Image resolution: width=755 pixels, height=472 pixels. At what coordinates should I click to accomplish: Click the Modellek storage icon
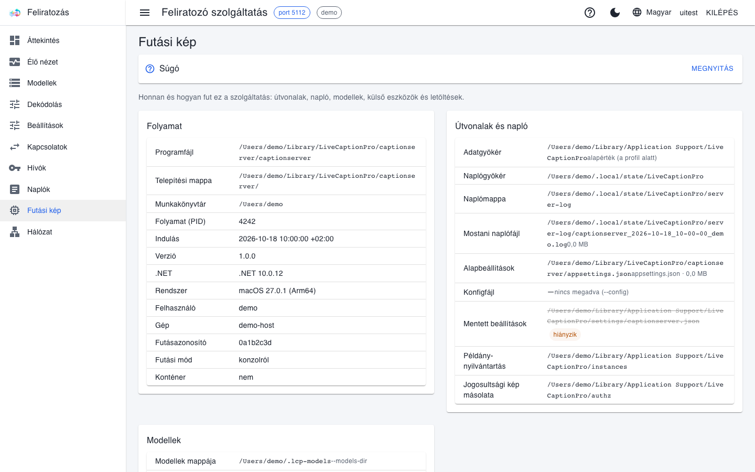click(x=15, y=83)
